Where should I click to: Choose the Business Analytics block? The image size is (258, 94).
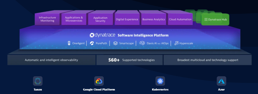pyautogui.click(x=154, y=19)
